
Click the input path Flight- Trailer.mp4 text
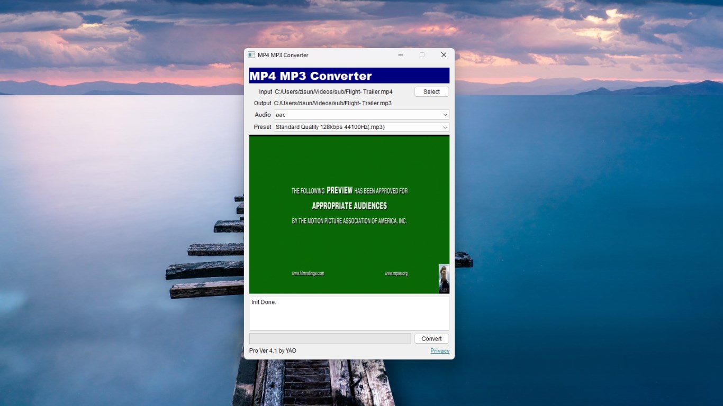click(x=333, y=92)
